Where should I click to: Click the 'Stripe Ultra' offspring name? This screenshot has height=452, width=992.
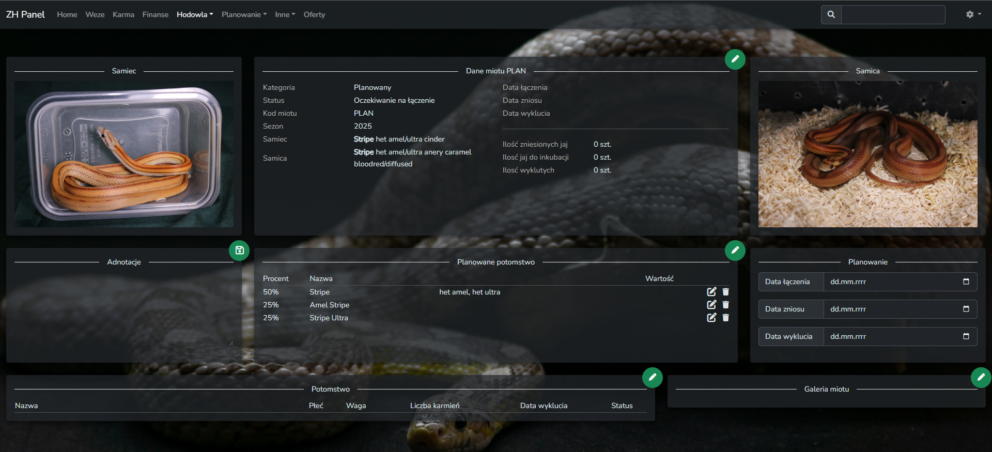pos(329,318)
